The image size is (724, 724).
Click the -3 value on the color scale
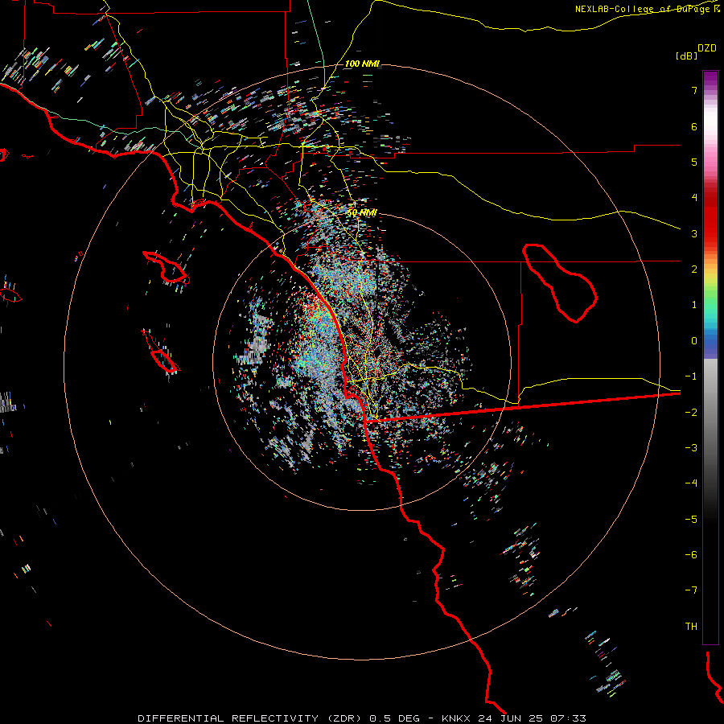click(x=691, y=447)
